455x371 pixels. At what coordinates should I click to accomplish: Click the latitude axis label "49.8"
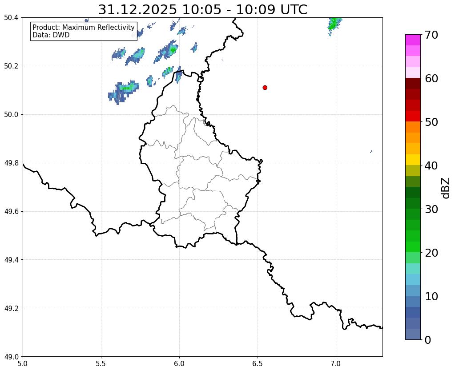tap(11, 163)
